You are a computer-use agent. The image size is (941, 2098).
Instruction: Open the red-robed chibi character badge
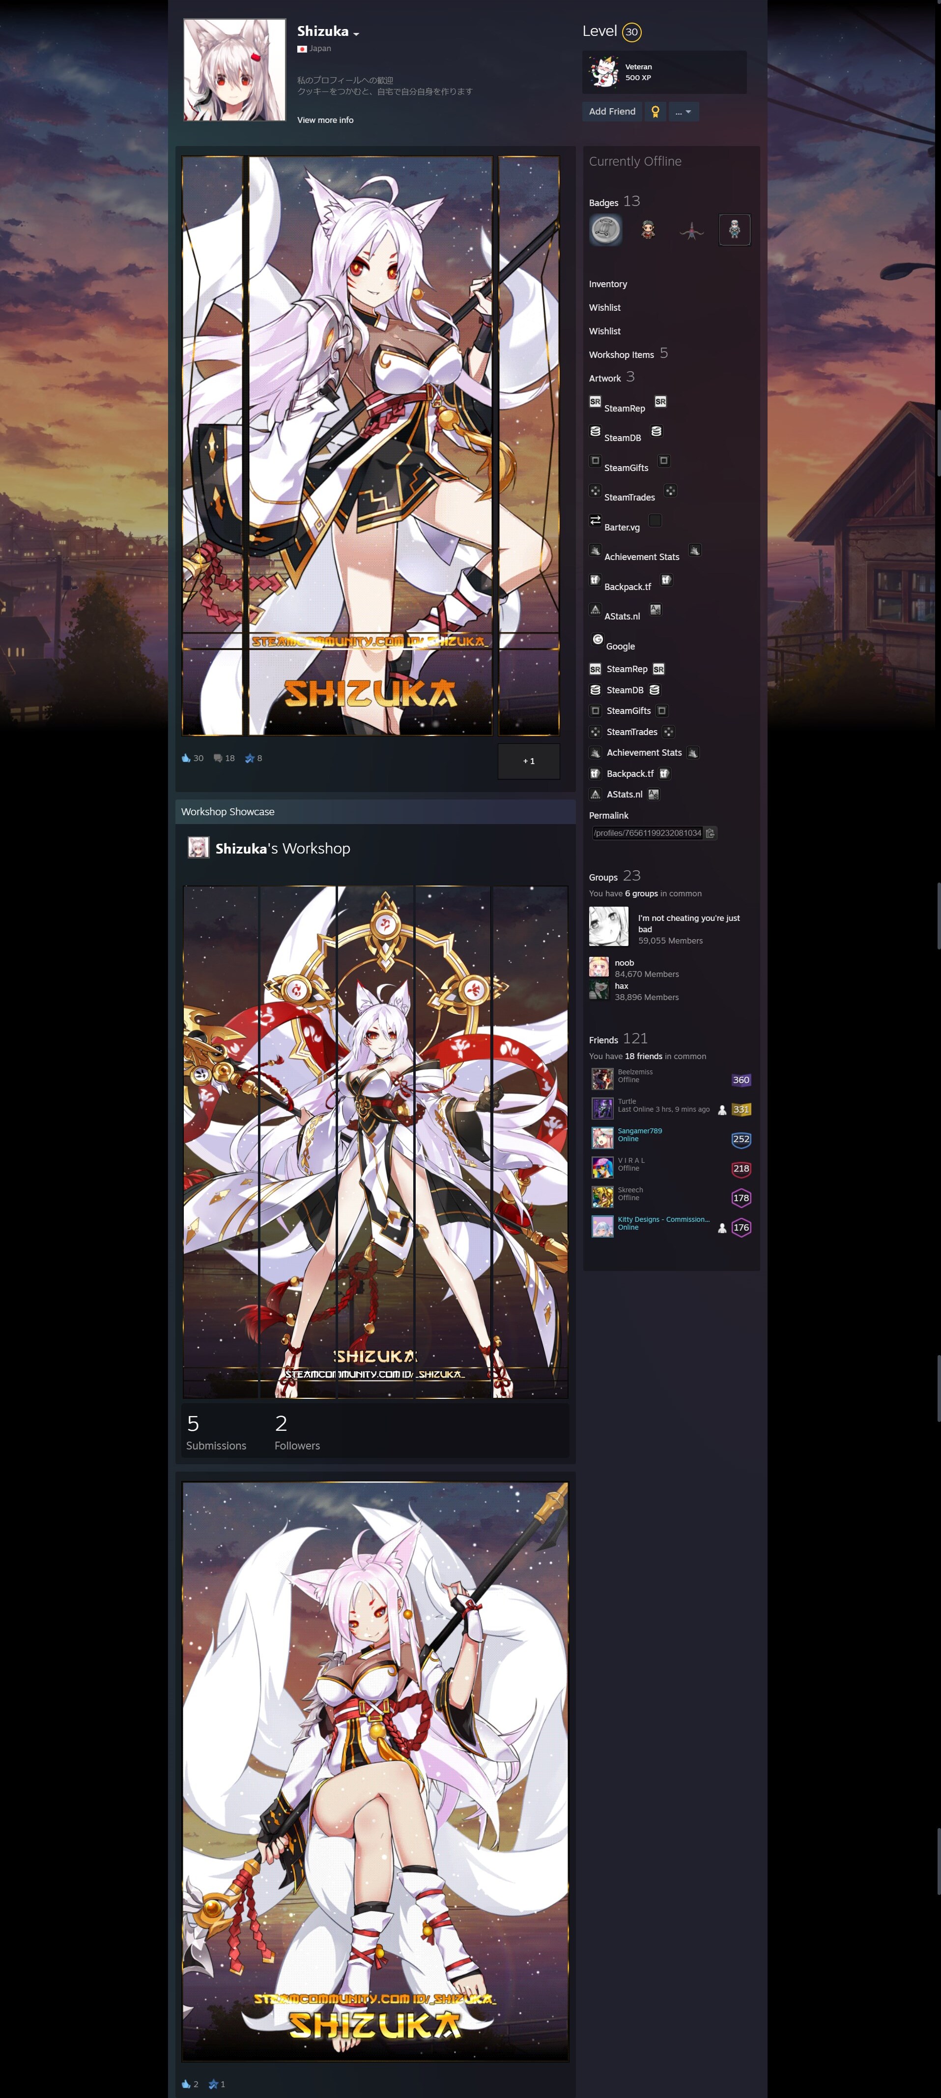click(648, 230)
